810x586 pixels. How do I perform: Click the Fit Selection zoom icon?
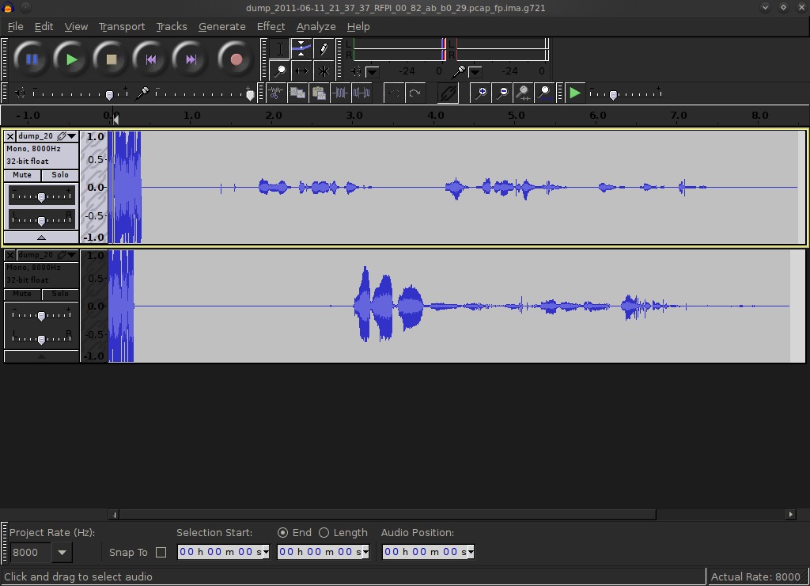point(523,93)
